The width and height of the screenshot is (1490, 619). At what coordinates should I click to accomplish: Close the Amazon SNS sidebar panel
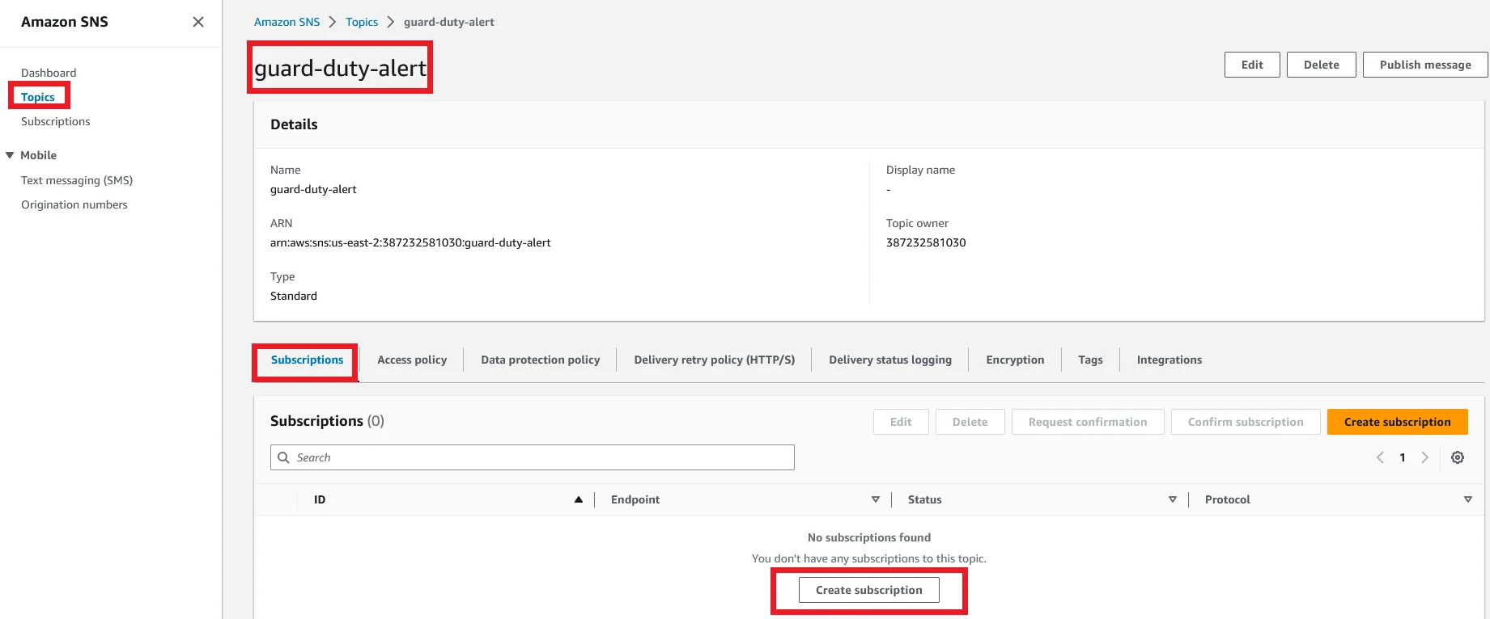pos(198,22)
